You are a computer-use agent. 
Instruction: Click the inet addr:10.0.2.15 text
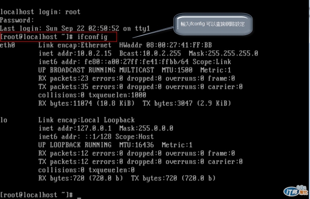[75, 54]
